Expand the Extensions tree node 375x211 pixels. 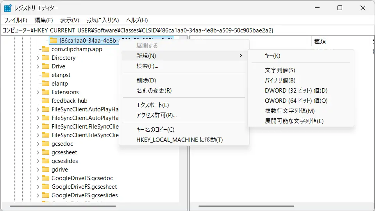(38, 92)
